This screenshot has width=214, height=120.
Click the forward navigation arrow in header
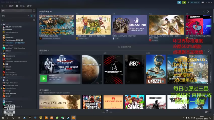(x=6, y=6)
